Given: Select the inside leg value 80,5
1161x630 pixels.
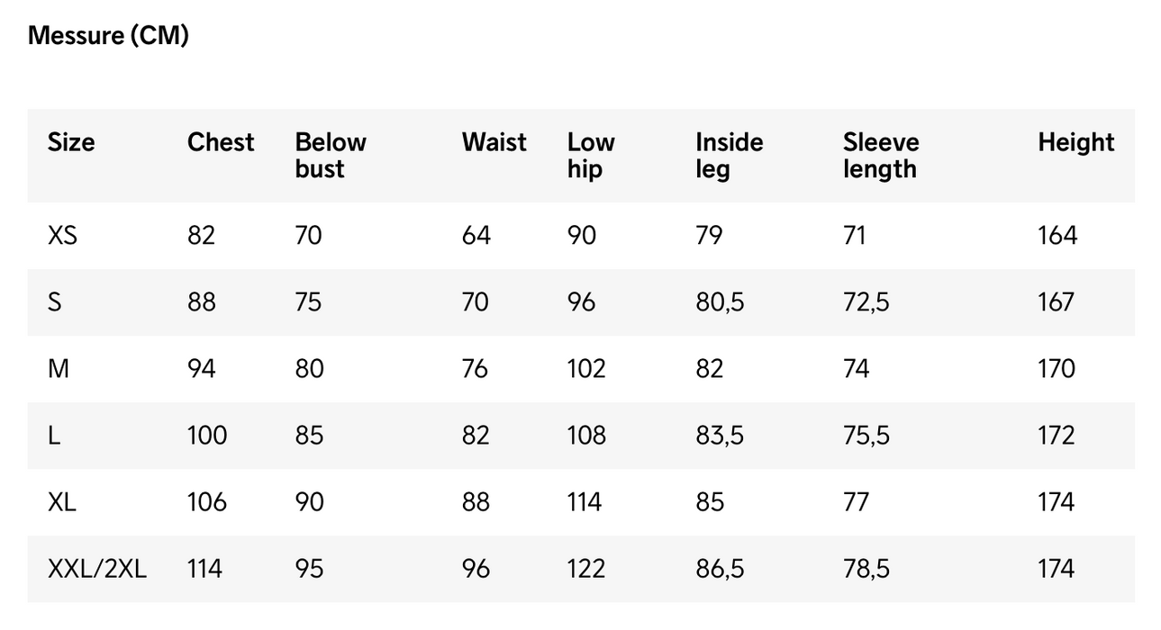Looking at the screenshot, I should tap(720, 302).
